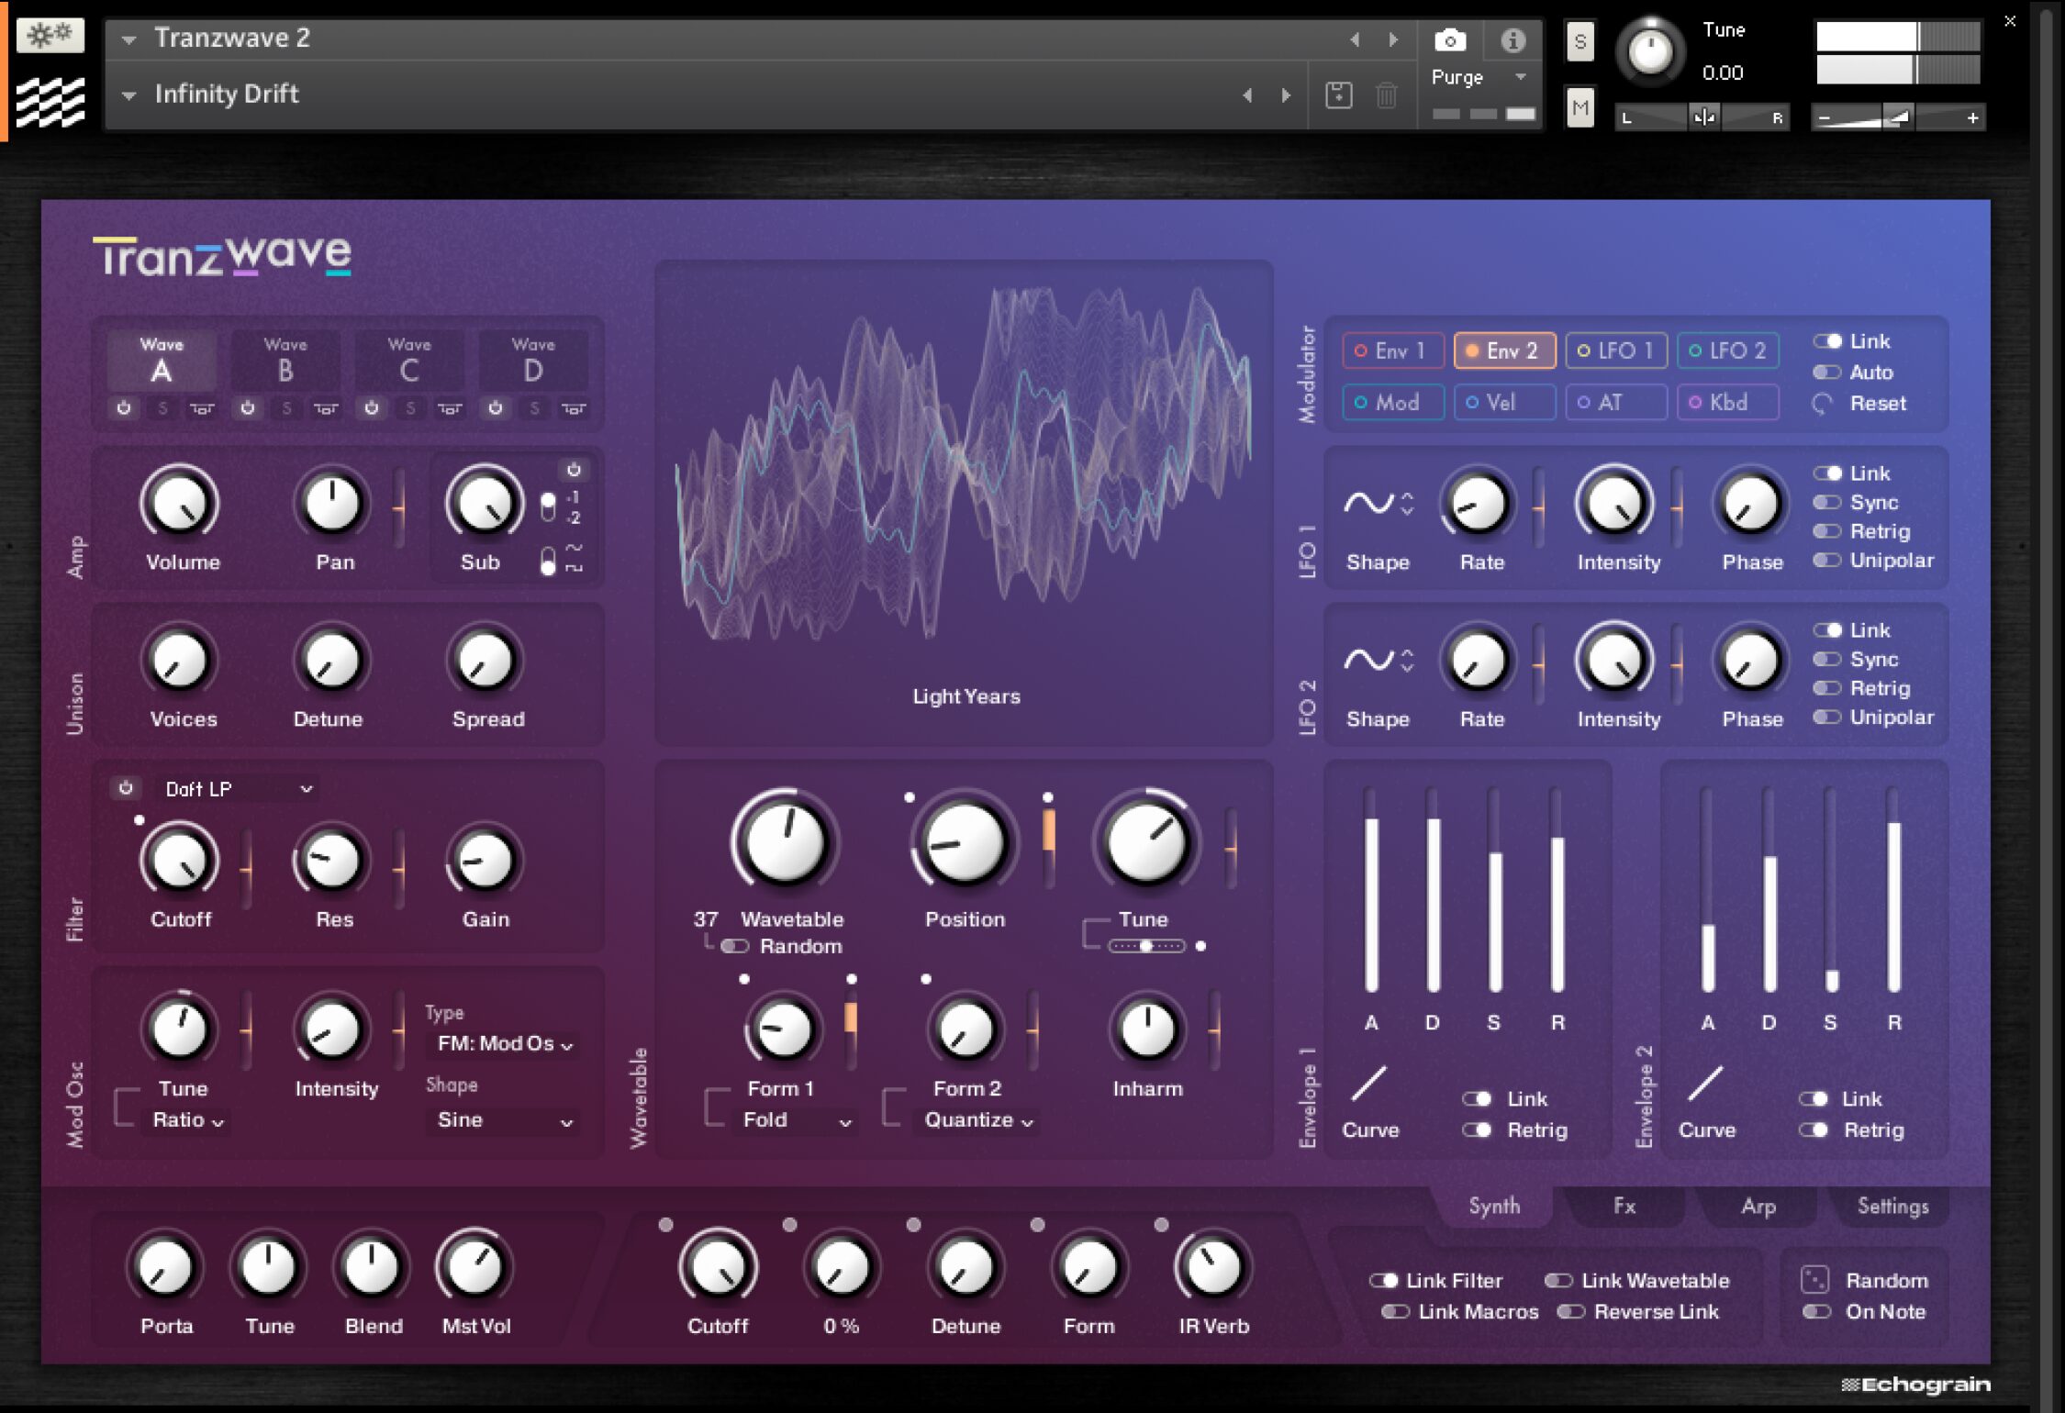Solo Wave A with its S icon
2065x1413 pixels.
click(x=162, y=408)
